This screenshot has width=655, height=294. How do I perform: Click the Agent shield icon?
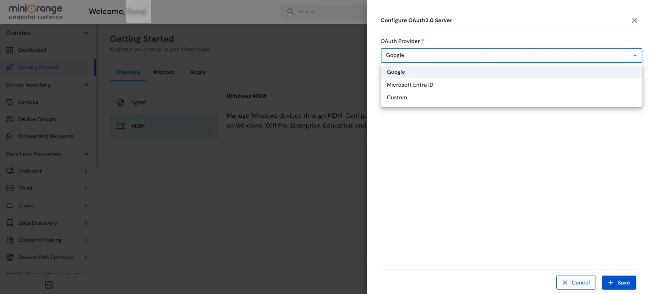coord(121,102)
